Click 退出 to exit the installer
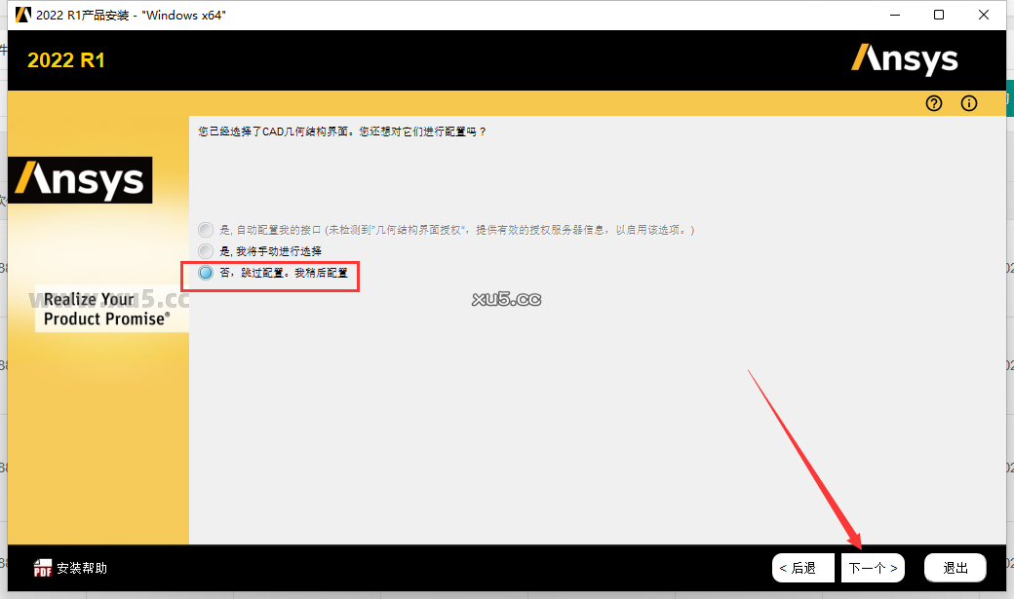Screen dimensions: 1014x599 point(955,567)
